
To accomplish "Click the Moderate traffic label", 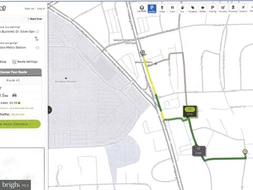I will [18, 115].
